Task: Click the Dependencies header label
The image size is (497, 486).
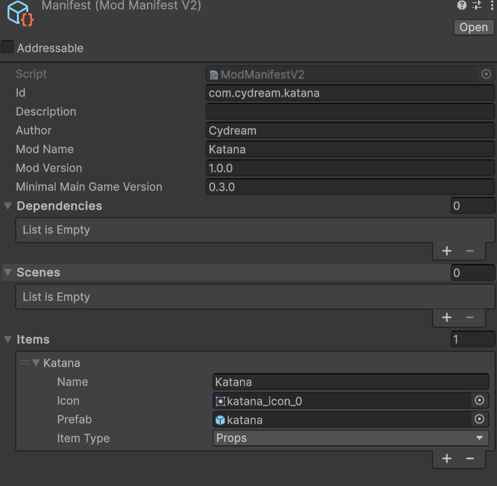Action: [60, 206]
